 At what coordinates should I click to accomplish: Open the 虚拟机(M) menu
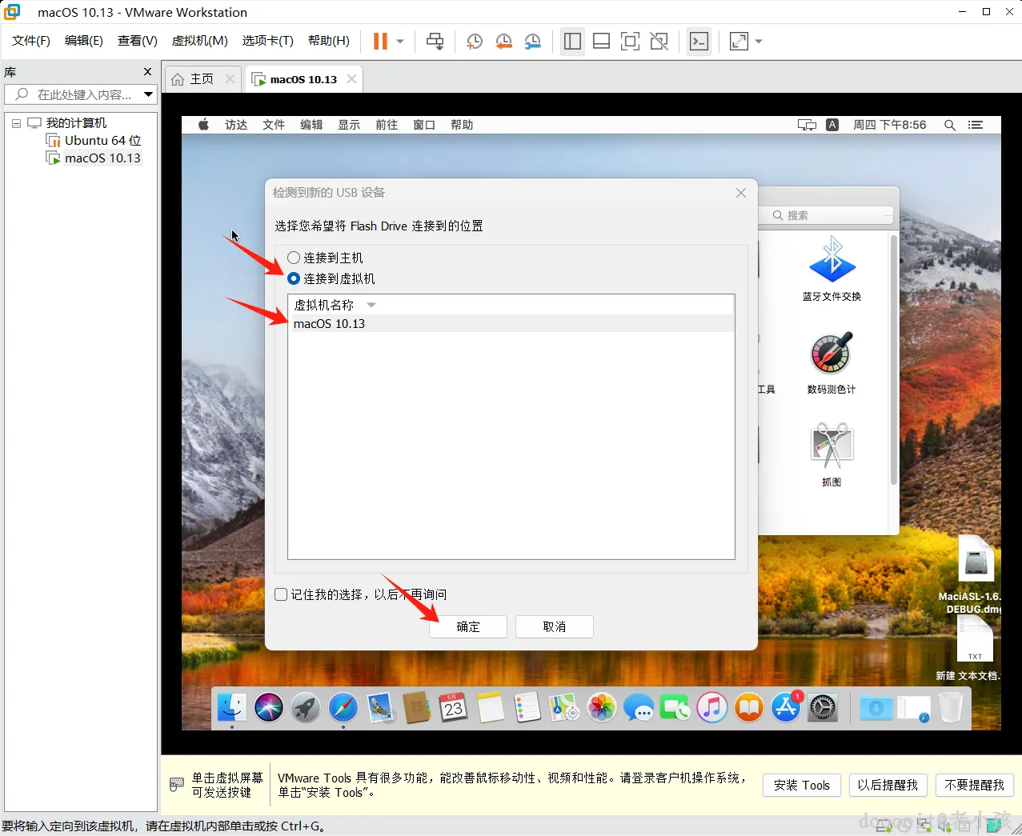pyautogui.click(x=200, y=41)
